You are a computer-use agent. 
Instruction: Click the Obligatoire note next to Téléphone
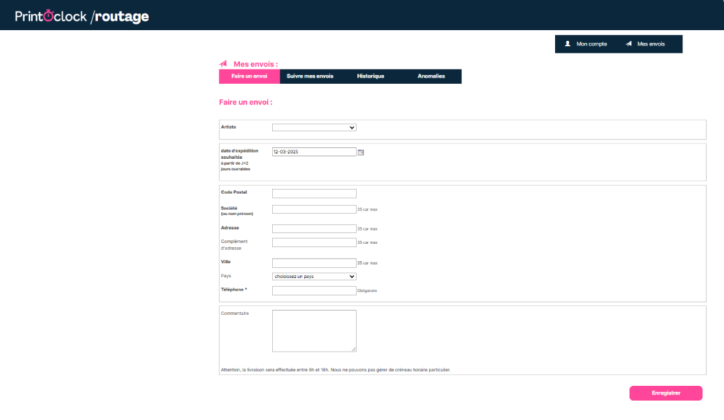367,291
